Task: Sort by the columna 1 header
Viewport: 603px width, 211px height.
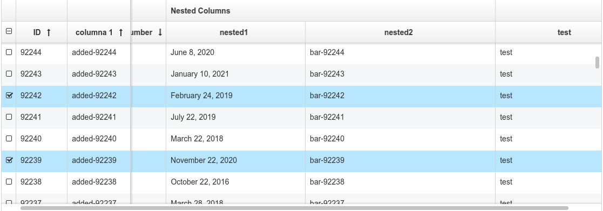Action: point(99,32)
